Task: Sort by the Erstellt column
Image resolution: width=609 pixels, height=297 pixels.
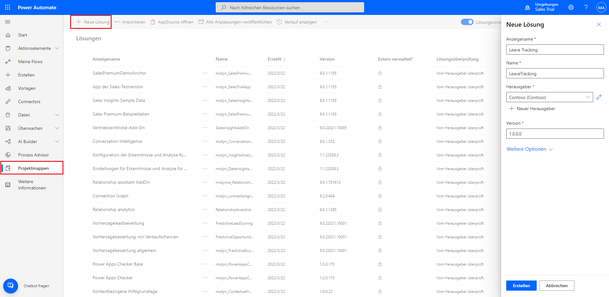Action: coord(277,59)
